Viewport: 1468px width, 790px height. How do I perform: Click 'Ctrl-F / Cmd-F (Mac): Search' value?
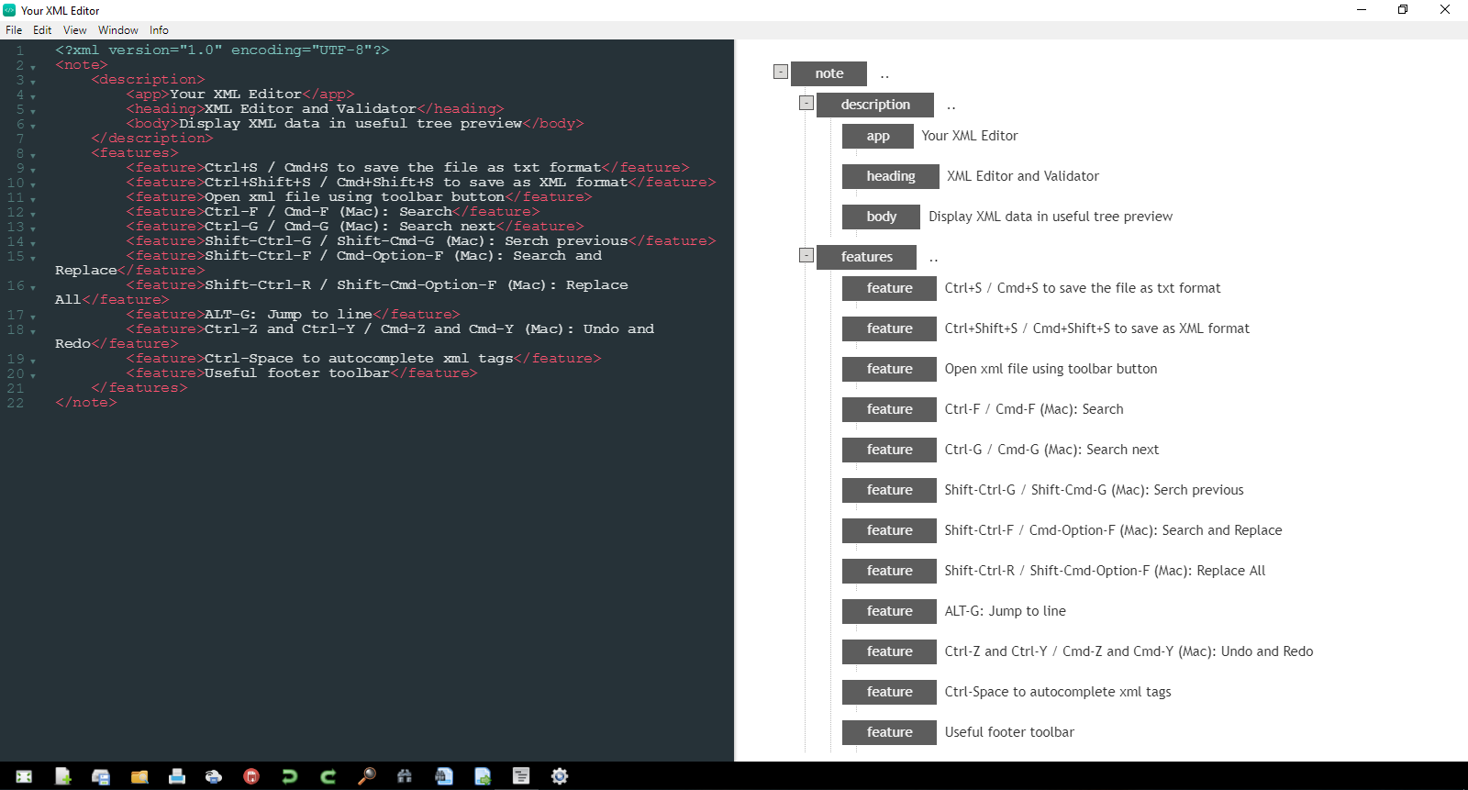1034,409
